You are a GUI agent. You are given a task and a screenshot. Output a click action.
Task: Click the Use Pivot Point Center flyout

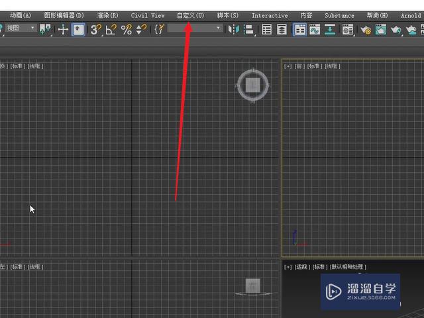45,29
